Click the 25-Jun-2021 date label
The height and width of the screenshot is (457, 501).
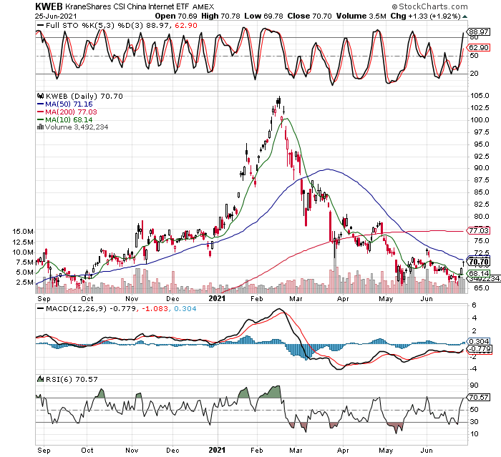pos(56,16)
